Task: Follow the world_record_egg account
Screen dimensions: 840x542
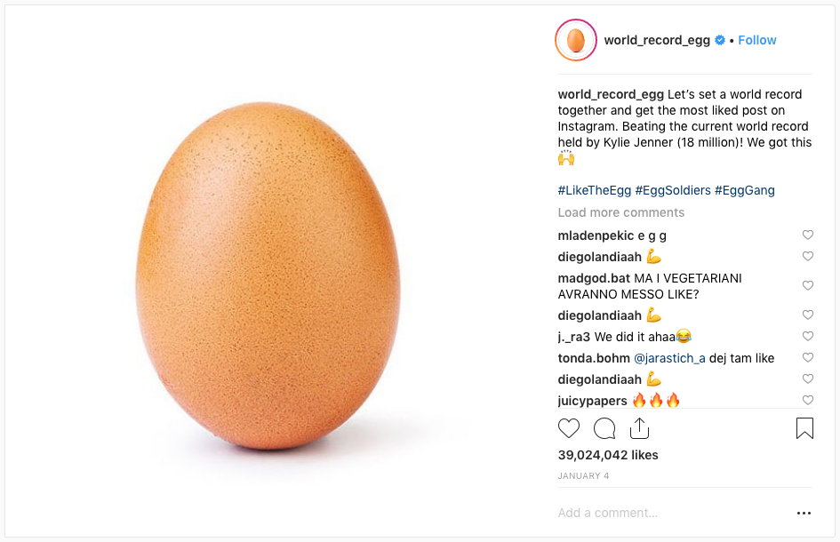Action: (757, 40)
